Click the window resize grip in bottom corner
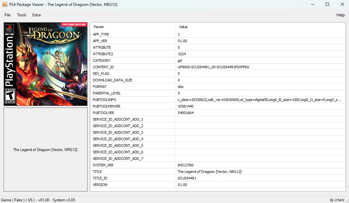349x203 pixels. pos(347,201)
